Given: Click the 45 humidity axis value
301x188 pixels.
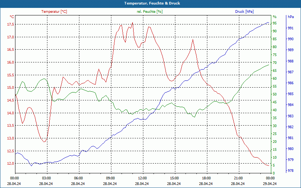Looking at the screenshot, I should click(x=275, y=102).
